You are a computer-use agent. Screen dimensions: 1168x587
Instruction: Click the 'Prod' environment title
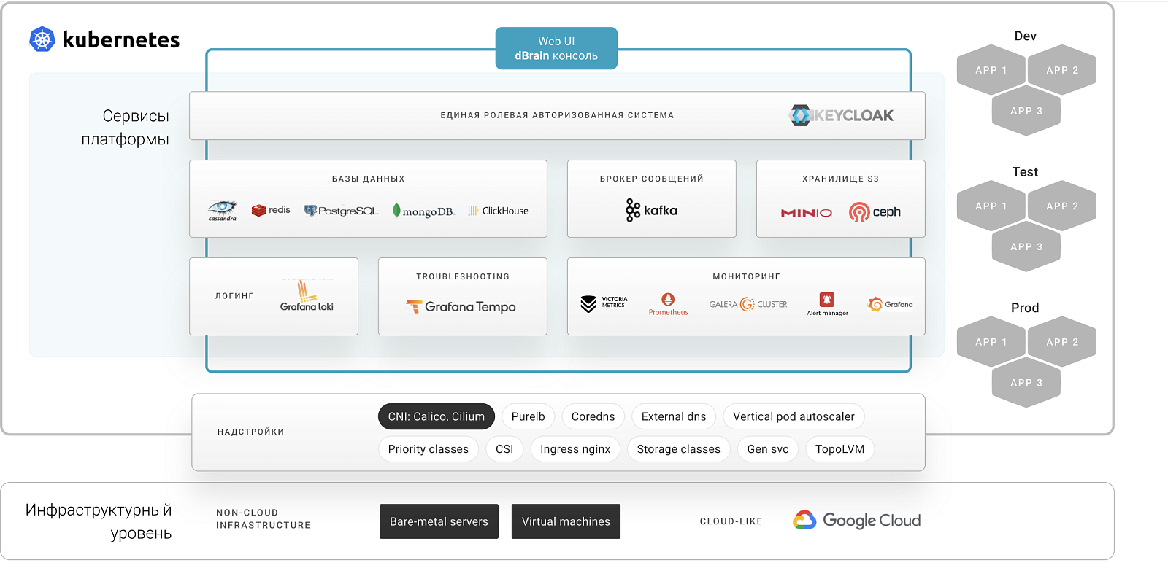point(1025,308)
